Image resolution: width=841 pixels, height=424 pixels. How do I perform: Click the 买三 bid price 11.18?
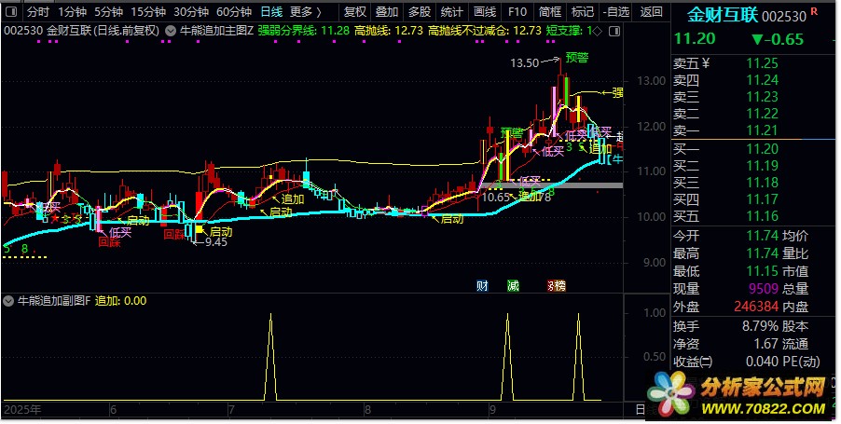762,183
